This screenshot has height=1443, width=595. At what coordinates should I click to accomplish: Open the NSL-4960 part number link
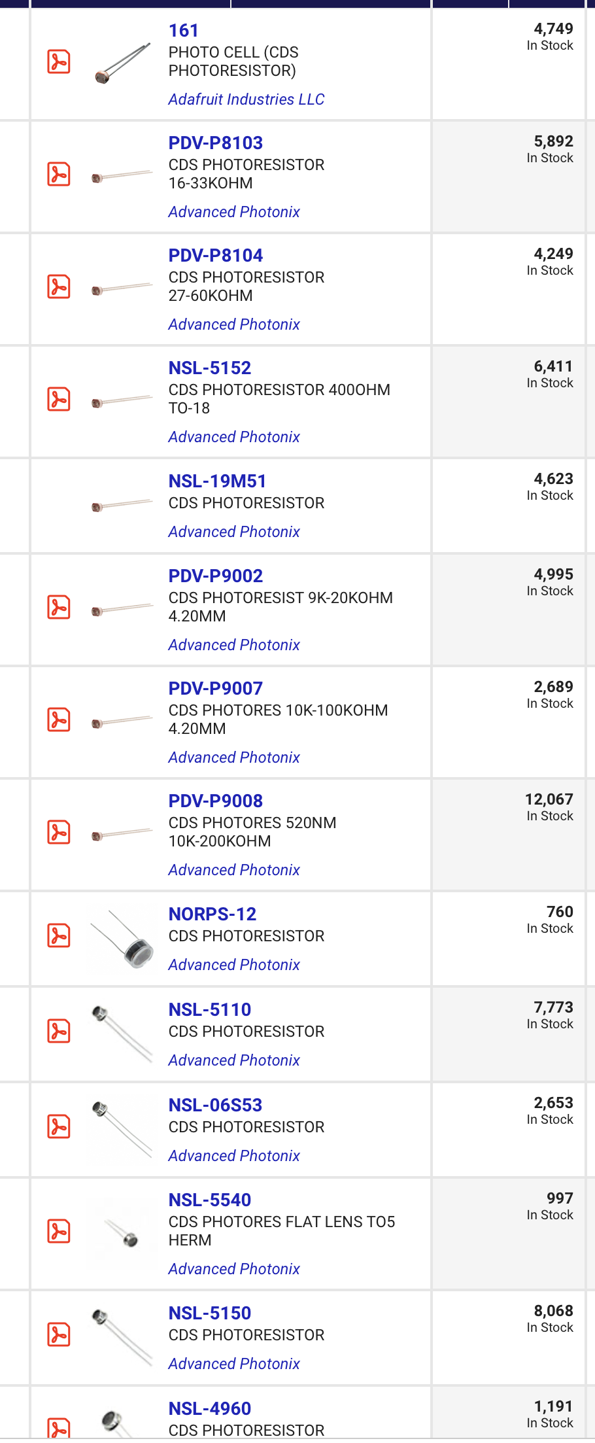tap(209, 1409)
